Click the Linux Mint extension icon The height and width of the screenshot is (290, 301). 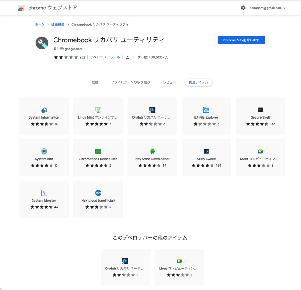click(x=98, y=110)
